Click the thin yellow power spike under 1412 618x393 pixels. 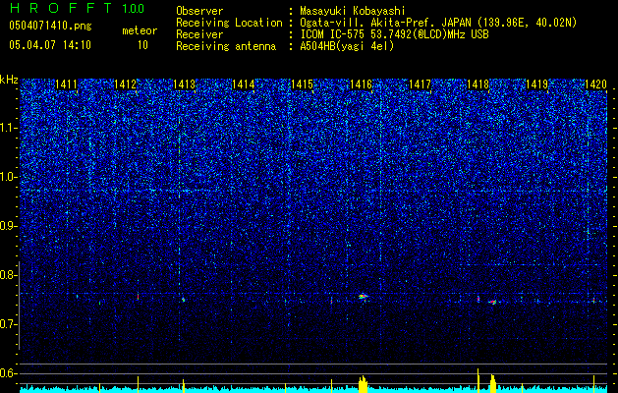[138, 384]
